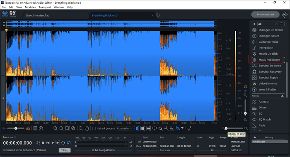Open the Modules menu
Image resolution: width=290 pixels, height=157 pixels.
[30, 7]
